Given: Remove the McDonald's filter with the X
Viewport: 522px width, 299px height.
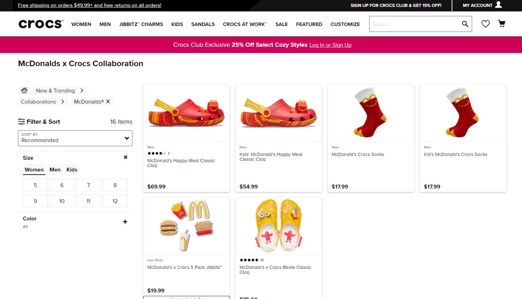Looking at the screenshot, I should (x=108, y=101).
